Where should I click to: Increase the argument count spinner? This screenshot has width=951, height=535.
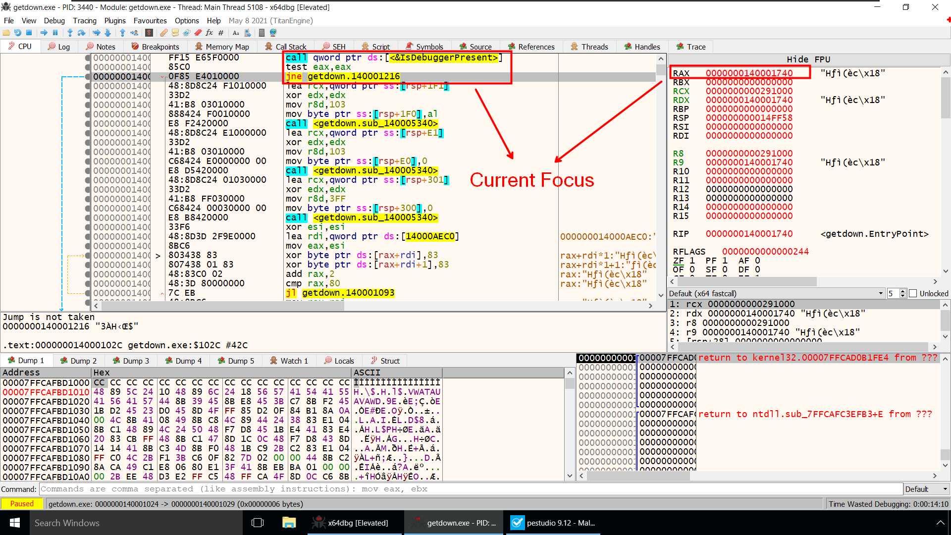pos(902,291)
